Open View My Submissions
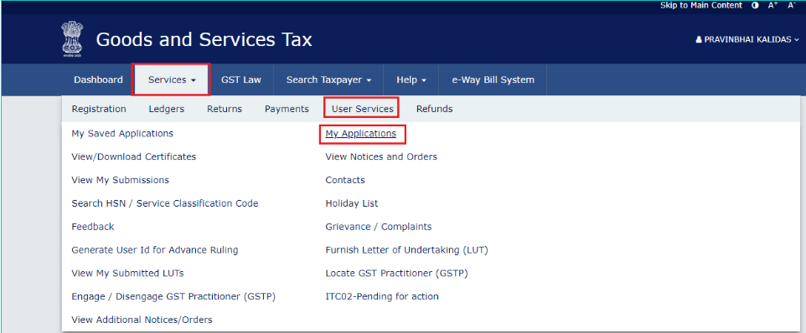Image resolution: width=806 pixels, height=333 pixels. (121, 180)
